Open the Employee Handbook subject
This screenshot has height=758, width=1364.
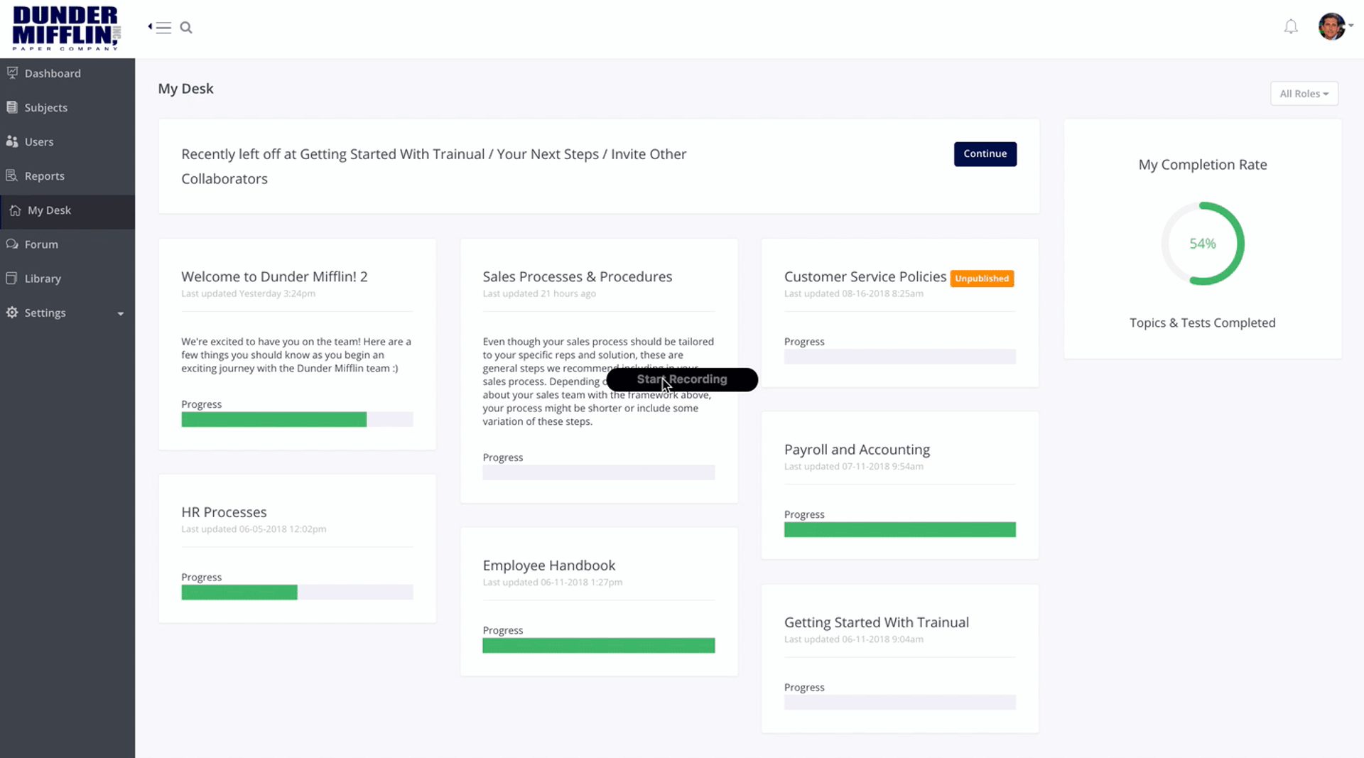(x=548, y=565)
